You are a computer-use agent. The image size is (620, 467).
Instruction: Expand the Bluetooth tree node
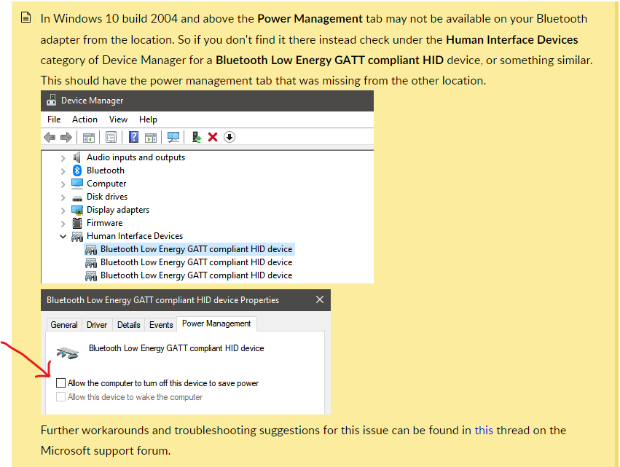(63, 170)
